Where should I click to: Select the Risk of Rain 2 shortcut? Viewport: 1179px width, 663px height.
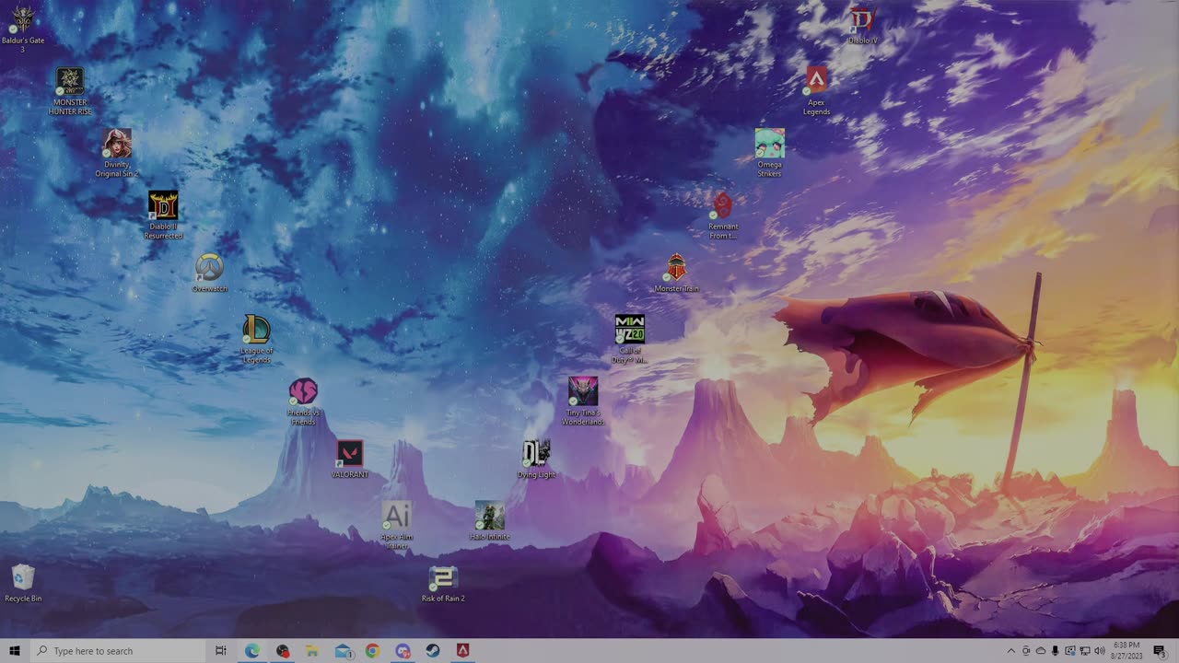point(443,584)
